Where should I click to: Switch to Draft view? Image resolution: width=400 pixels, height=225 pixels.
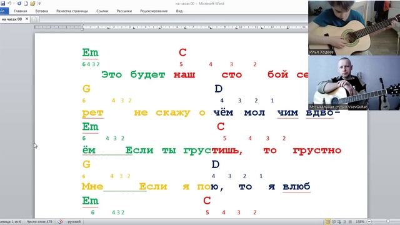[350, 222]
